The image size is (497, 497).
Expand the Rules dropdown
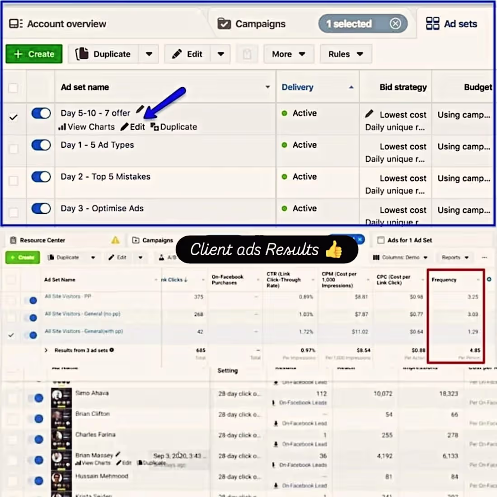[345, 54]
